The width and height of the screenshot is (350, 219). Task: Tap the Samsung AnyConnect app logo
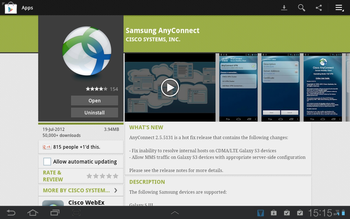(87, 51)
